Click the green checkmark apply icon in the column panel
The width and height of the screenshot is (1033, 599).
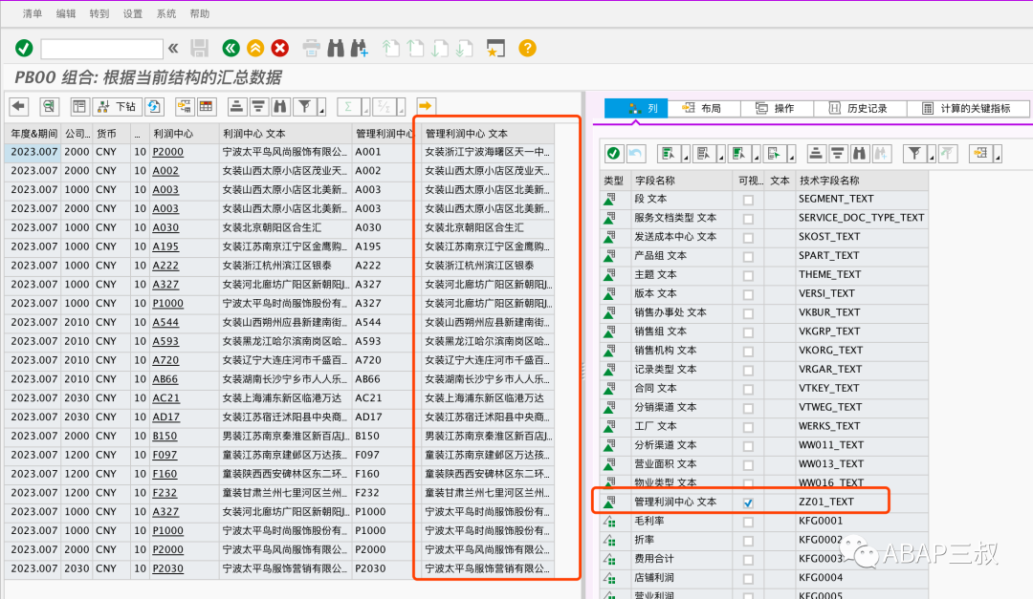click(x=613, y=154)
